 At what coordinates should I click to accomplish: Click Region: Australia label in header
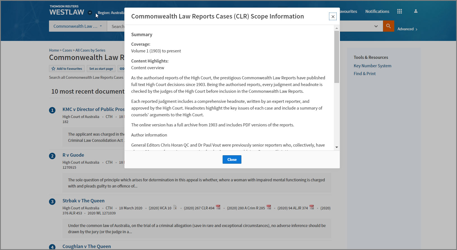pyautogui.click(x=111, y=13)
